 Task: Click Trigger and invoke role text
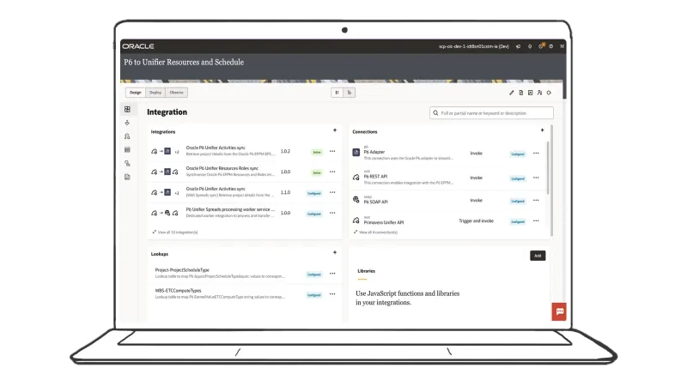click(x=477, y=221)
